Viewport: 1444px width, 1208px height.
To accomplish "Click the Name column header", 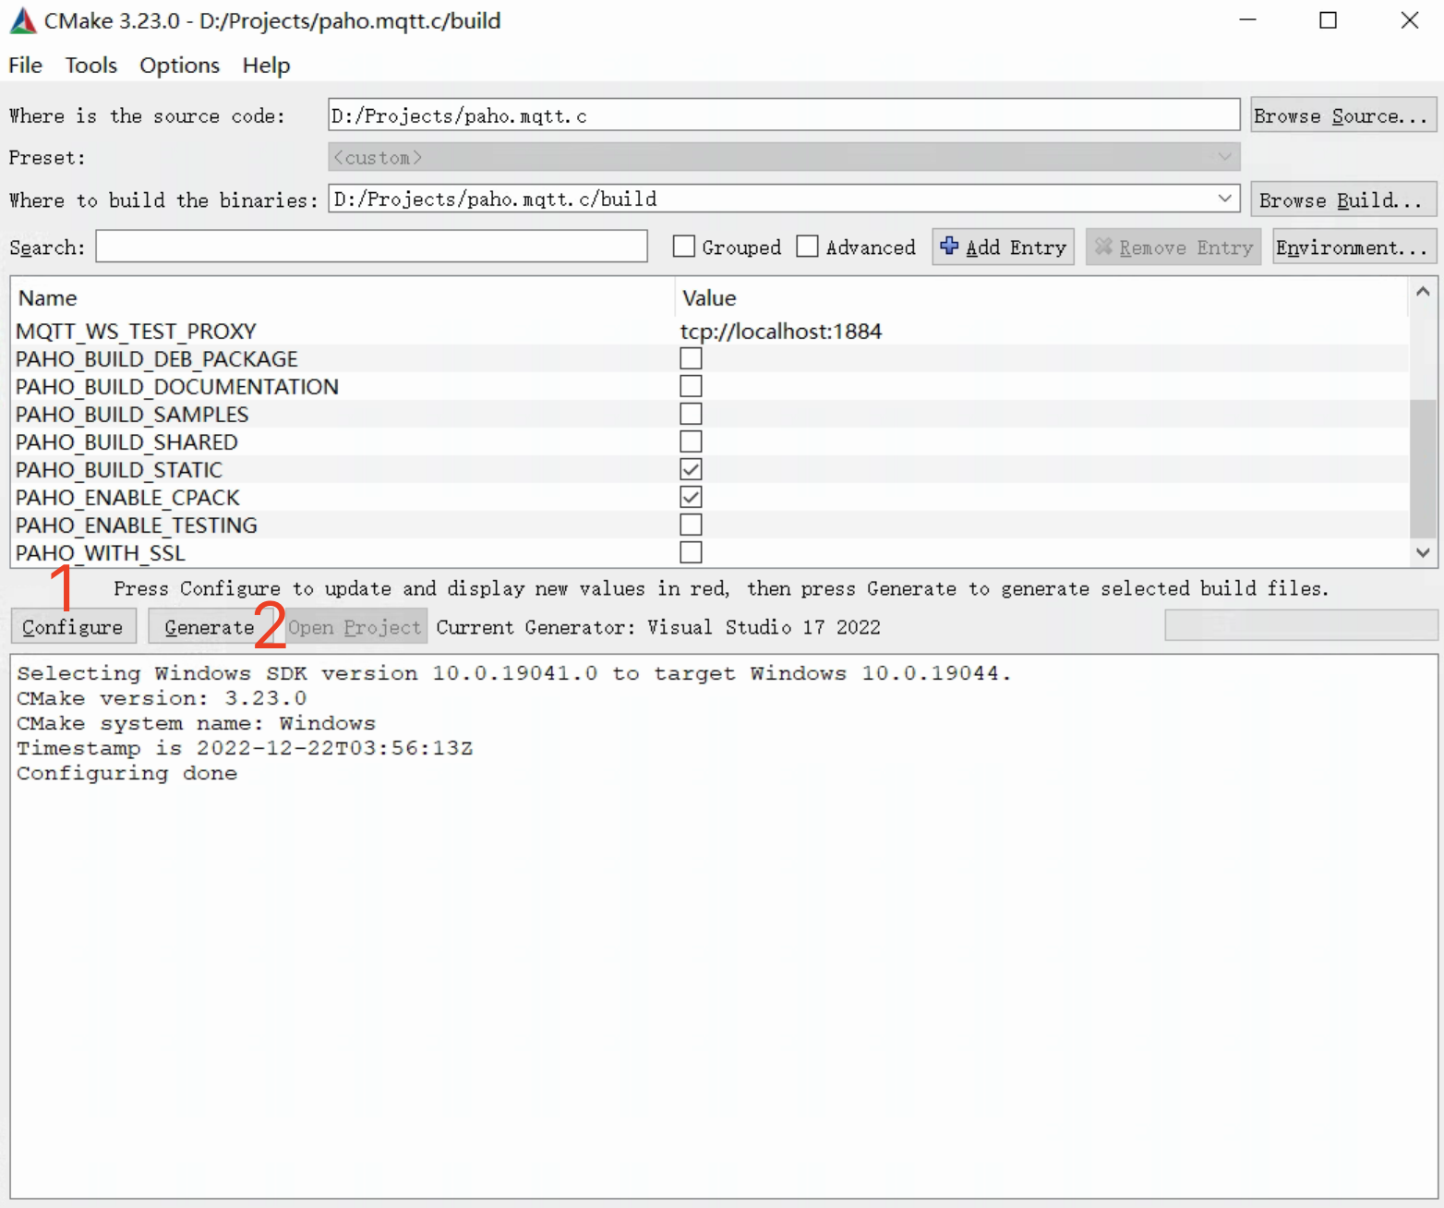I will 343,297.
